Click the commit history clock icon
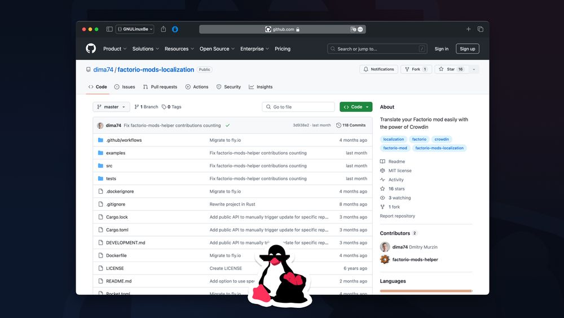564x318 pixels. (x=338, y=125)
